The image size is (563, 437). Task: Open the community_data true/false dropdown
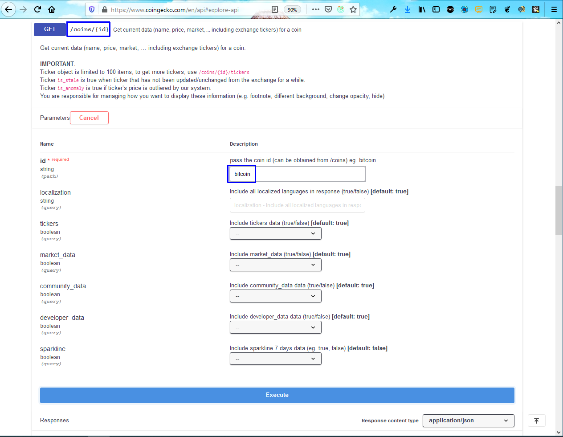[x=276, y=296]
